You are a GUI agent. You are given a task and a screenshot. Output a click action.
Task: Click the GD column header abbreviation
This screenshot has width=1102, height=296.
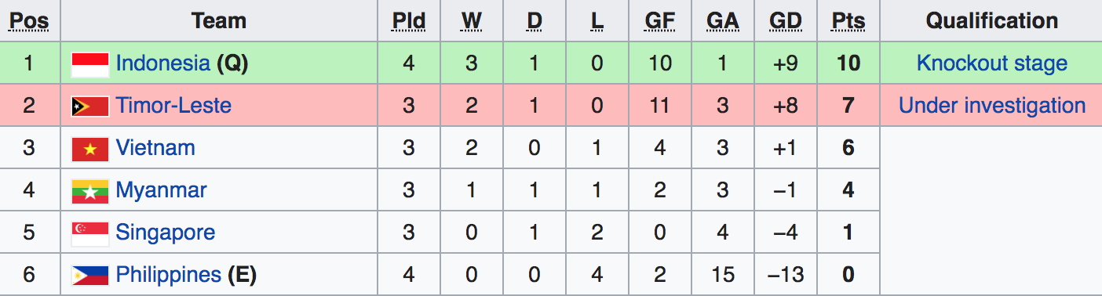(x=786, y=21)
